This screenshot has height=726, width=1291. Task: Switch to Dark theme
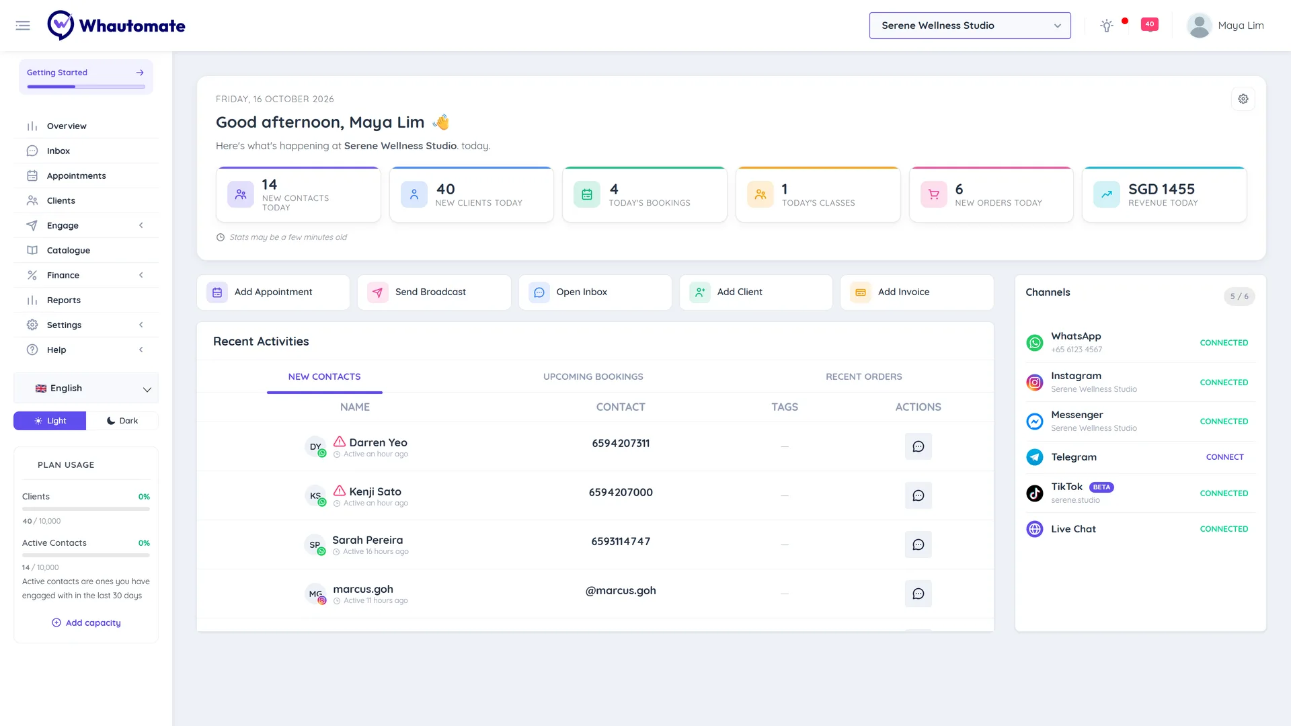pyautogui.click(x=122, y=421)
